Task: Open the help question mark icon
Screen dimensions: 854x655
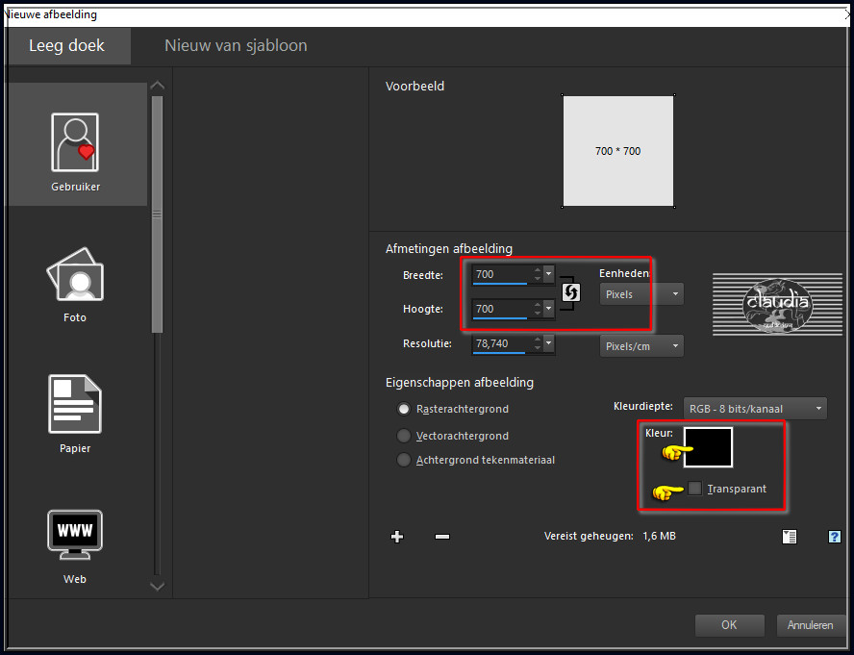Action: (834, 537)
